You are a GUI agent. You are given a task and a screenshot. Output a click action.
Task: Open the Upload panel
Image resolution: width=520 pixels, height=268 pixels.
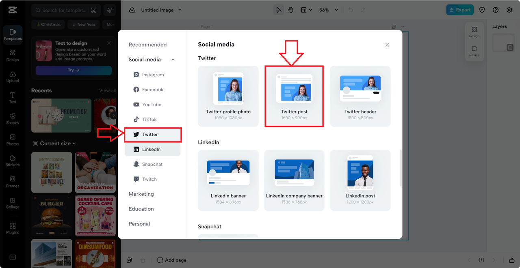pos(13,77)
